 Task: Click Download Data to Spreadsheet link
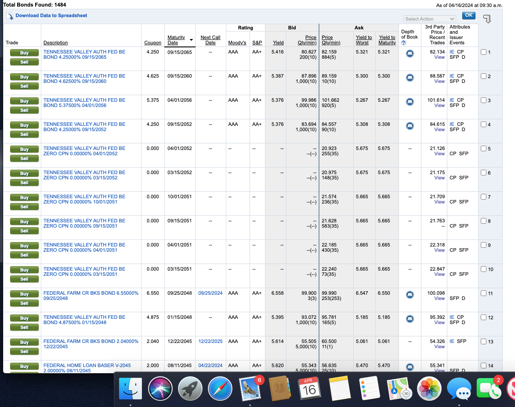point(51,15)
